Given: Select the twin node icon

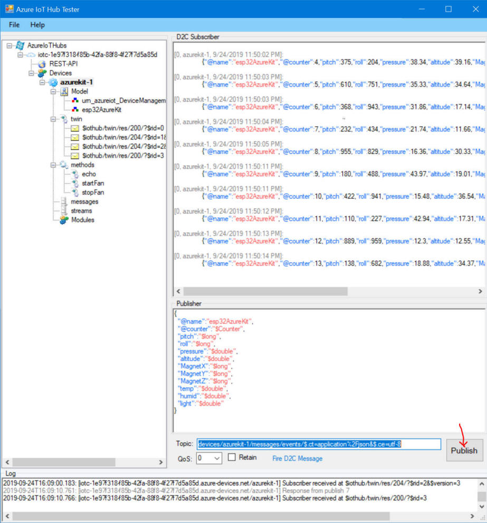Looking at the screenshot, I should (64, 119).
